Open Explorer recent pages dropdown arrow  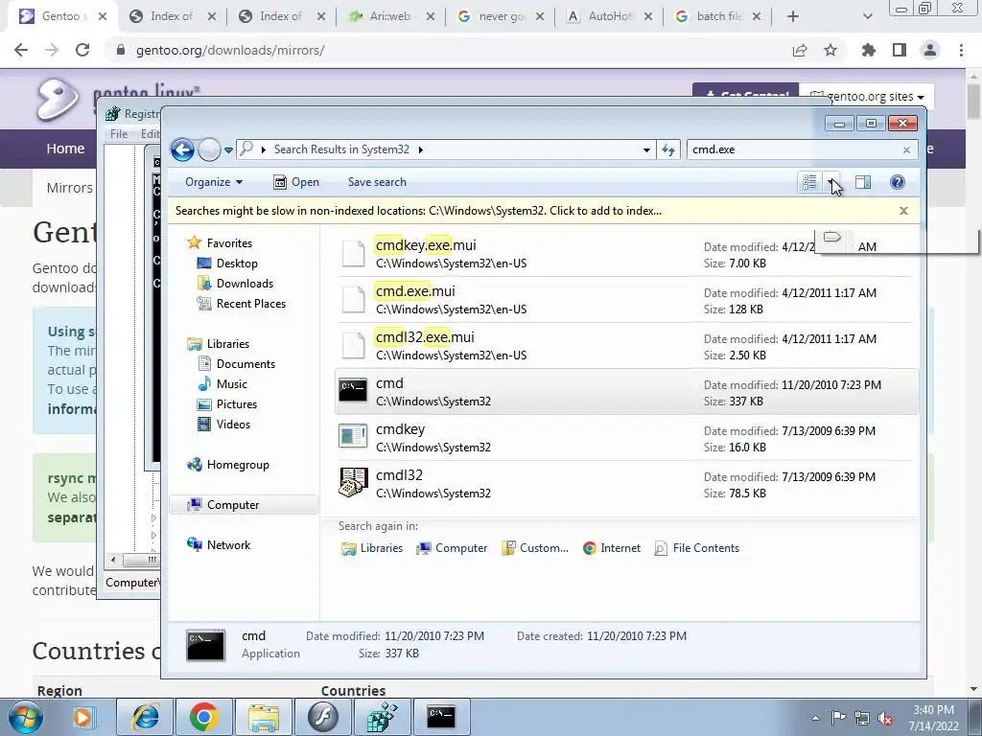pos(228,149)
